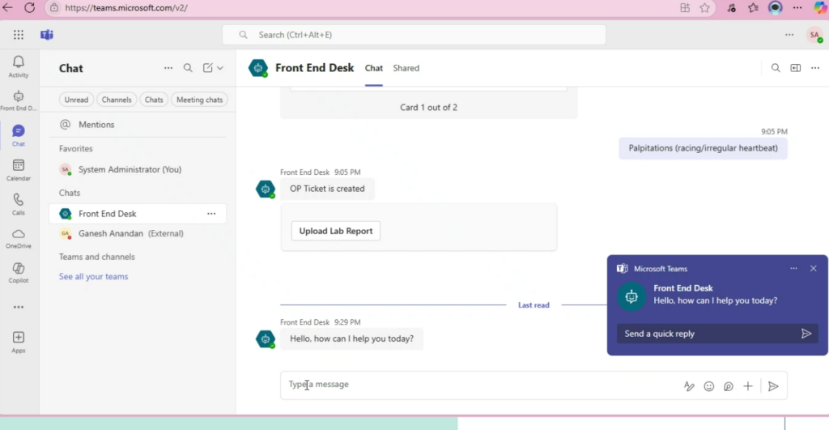Go back in the browser
This screenshot has width=829, height=430.
pos(8,8)
